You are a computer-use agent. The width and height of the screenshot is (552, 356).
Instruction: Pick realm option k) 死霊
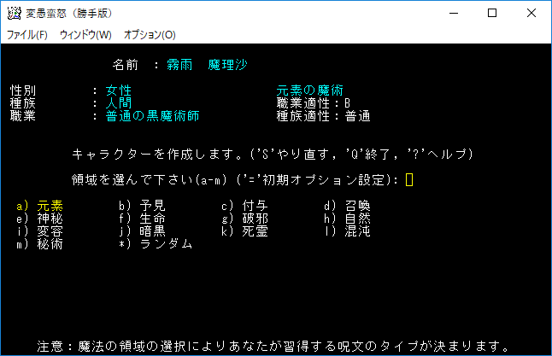tap(244, 231)
